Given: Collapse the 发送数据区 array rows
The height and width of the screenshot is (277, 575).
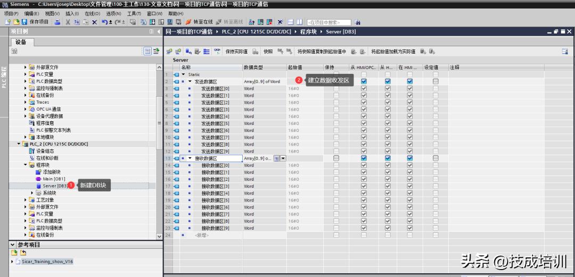Looking at the screenshot, I should click(x=190, y=81).
